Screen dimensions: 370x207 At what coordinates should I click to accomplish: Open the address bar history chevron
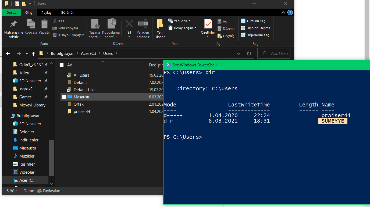coord(238,53)
